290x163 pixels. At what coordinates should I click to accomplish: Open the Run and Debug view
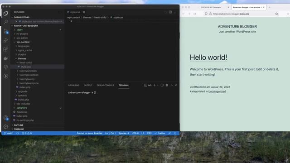[x=6, y=40]
